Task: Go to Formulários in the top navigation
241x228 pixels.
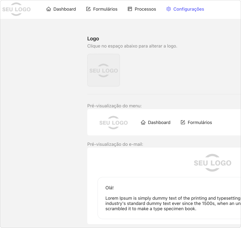Action: pos(105,9)
